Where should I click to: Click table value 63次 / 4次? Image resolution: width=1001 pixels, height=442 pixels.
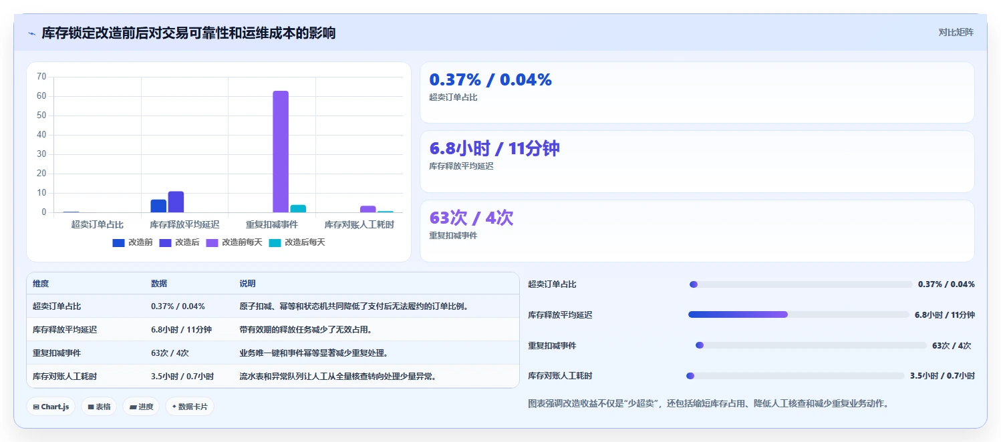pos(170,353)
